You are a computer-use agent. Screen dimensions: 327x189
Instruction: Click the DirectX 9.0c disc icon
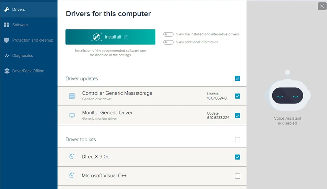72,156
